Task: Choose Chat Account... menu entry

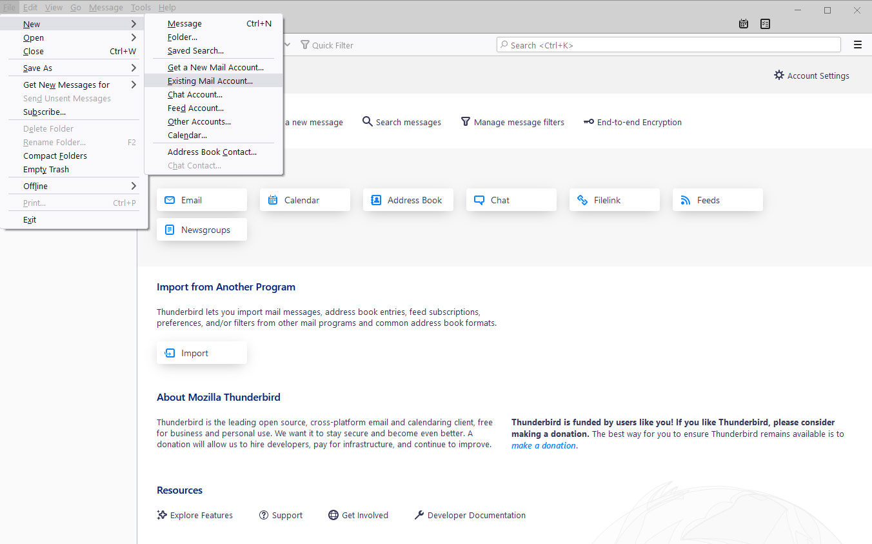Action: 213,94
